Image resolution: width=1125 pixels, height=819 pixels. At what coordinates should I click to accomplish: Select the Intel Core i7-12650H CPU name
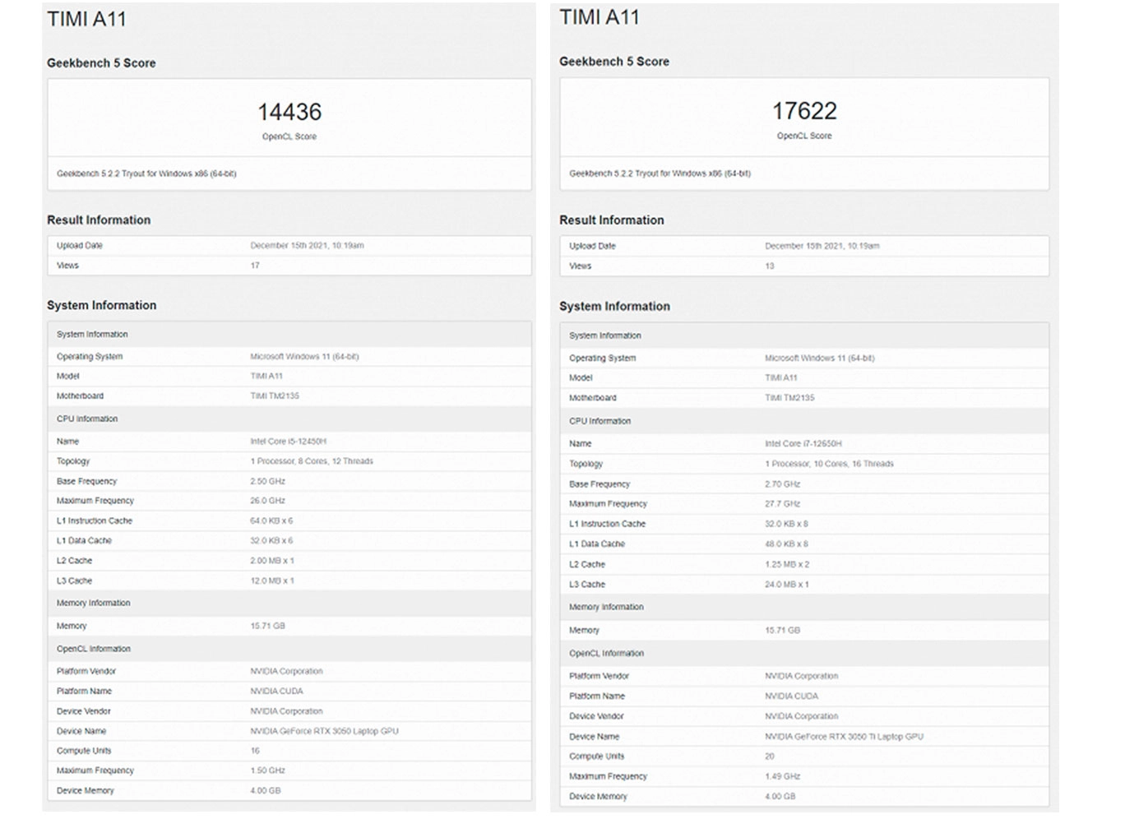(x=803, y=443)
